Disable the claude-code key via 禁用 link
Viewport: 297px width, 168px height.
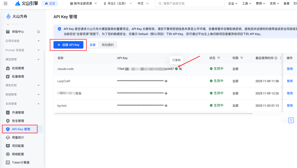[x=290, y=69]
